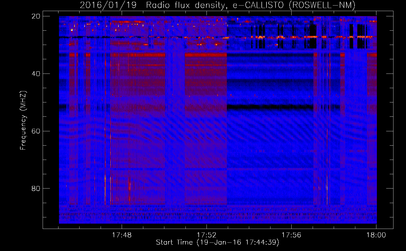
Task: Click the time tick label "17:56"
Action: coord(291,235)
